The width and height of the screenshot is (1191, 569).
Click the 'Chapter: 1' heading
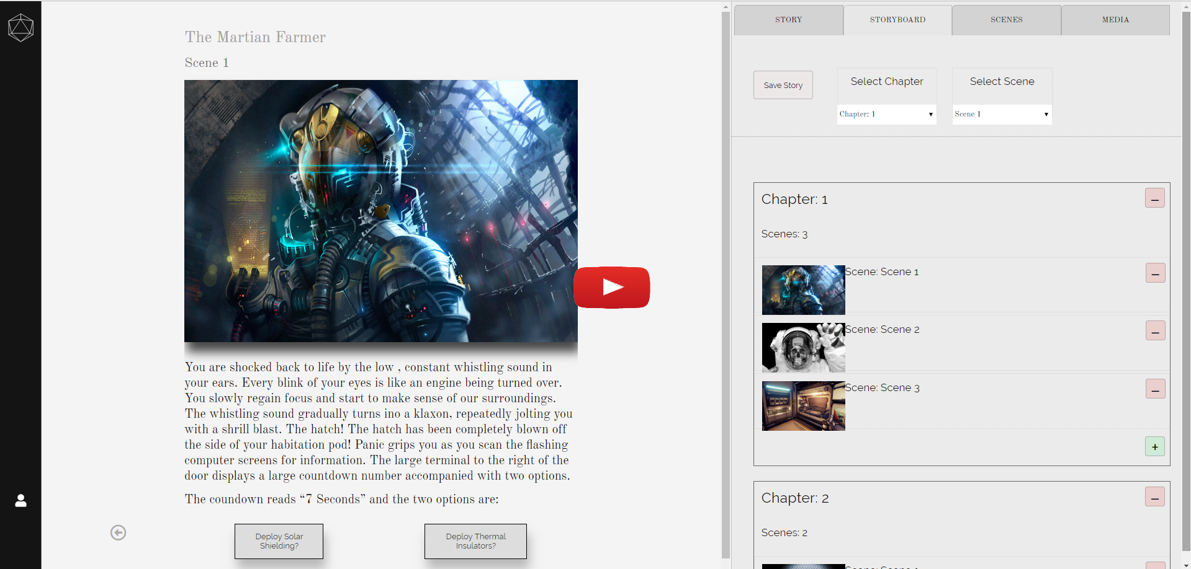click(794, 200)
